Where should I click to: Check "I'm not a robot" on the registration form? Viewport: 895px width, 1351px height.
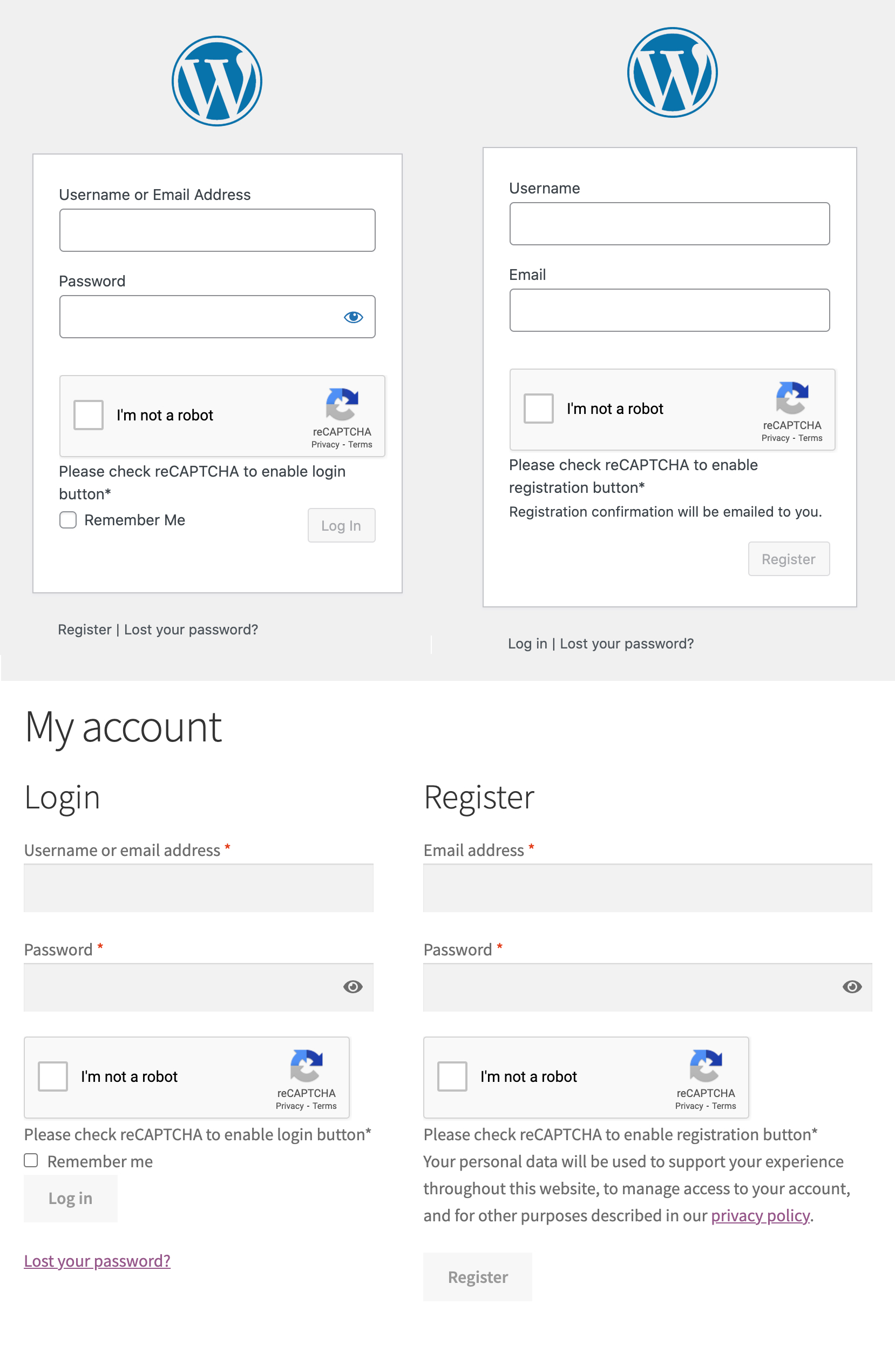tap(538, 409)
